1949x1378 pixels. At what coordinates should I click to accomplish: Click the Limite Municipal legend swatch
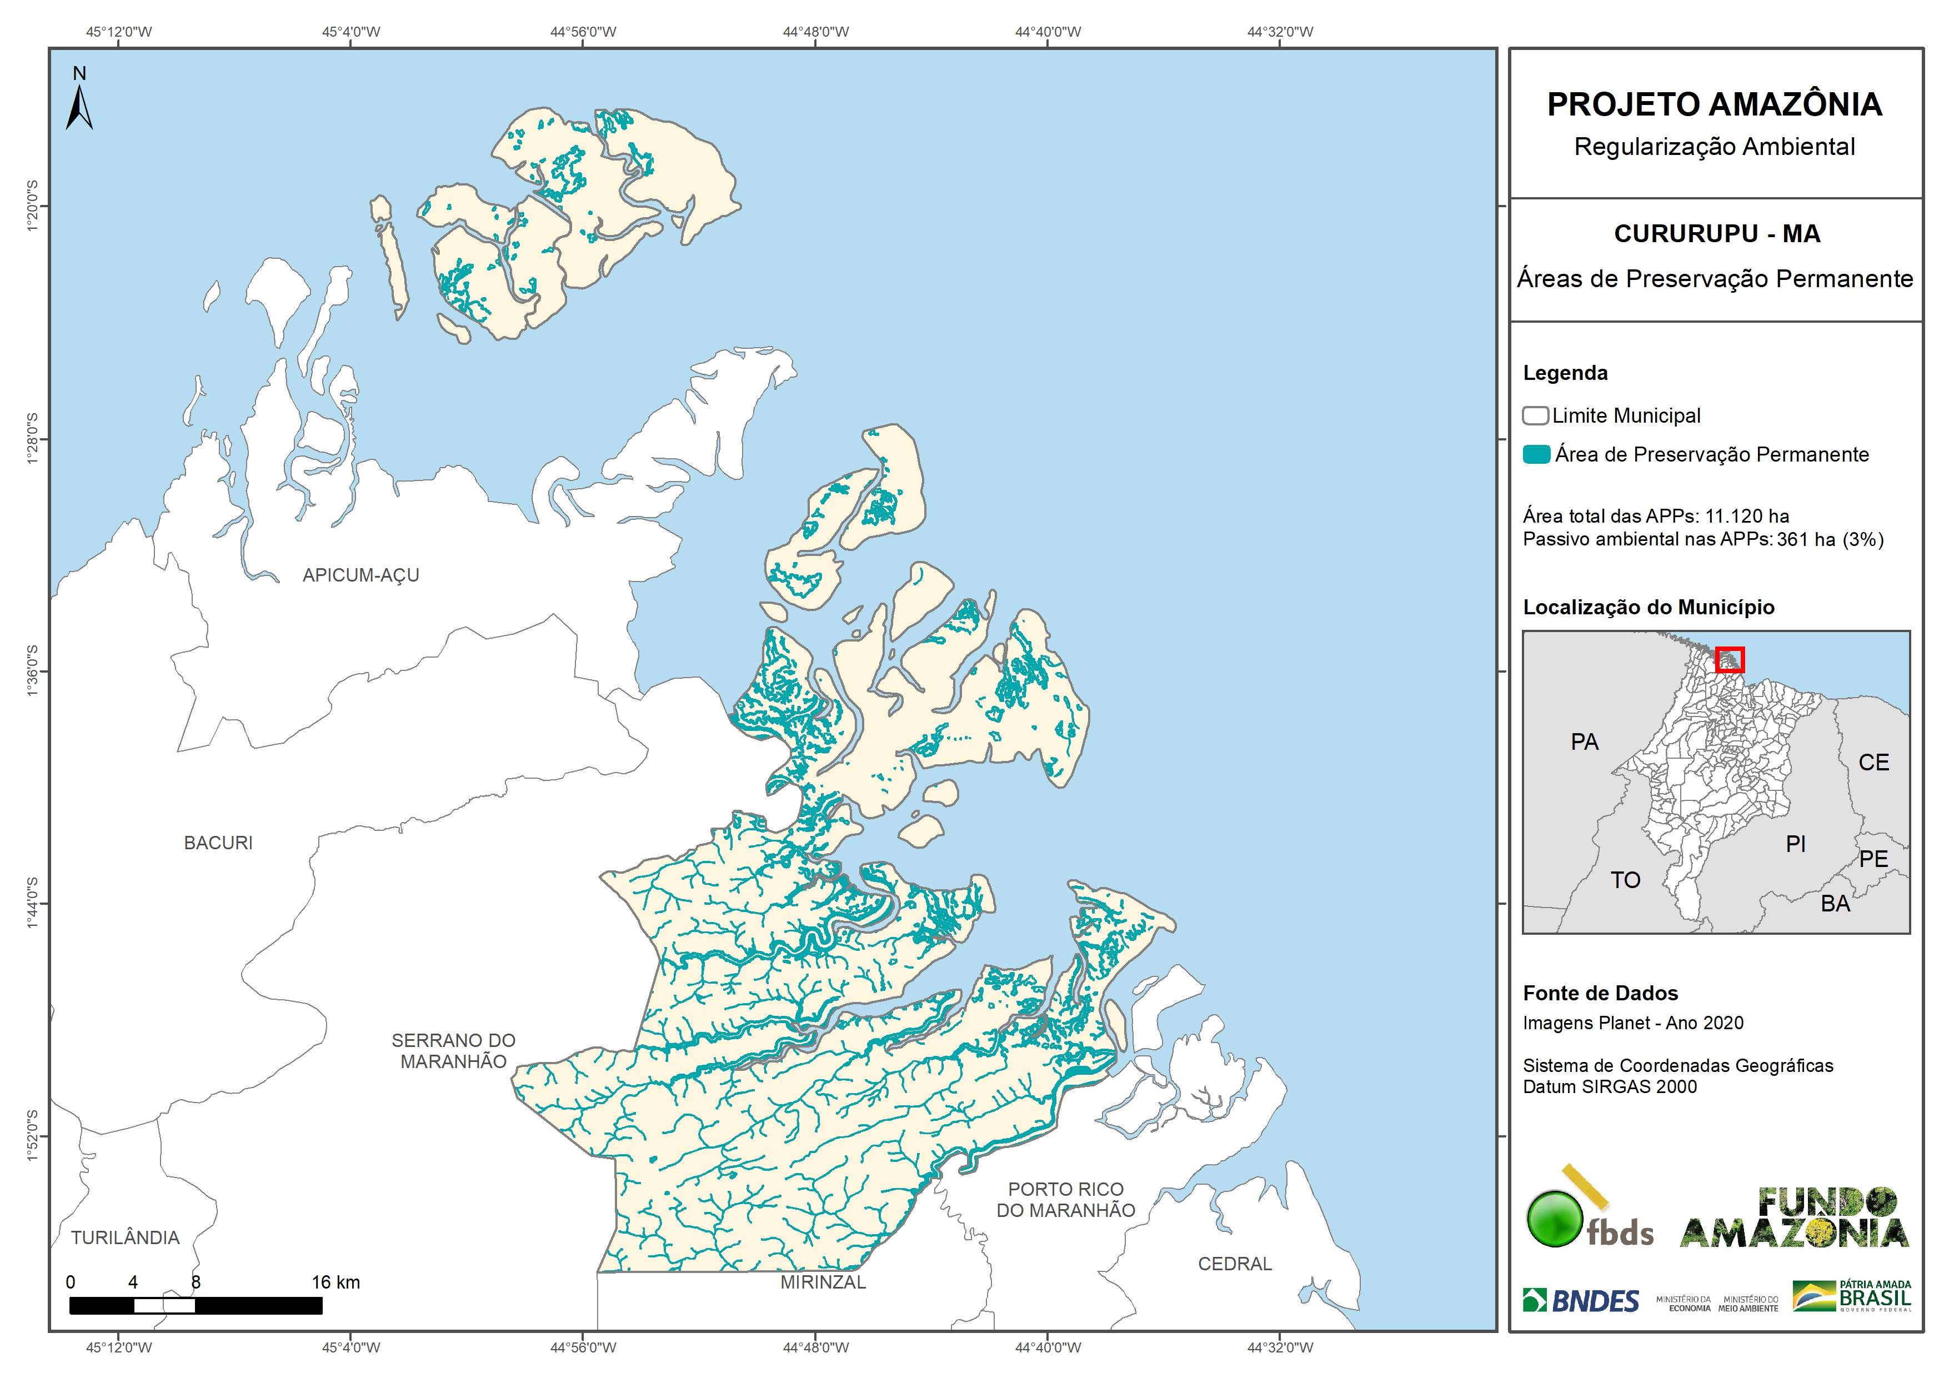coord(1535,416)
